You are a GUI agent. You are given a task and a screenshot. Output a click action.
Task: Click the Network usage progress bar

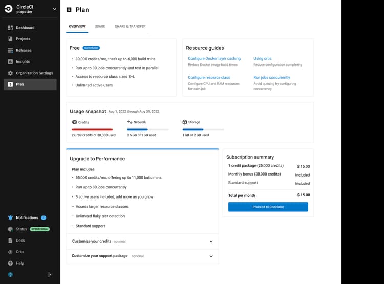coord(148,129)
